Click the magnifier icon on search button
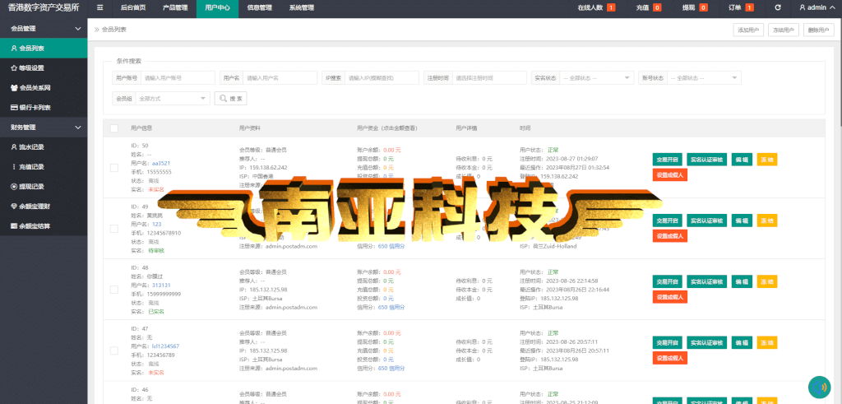 coord(223,99)
